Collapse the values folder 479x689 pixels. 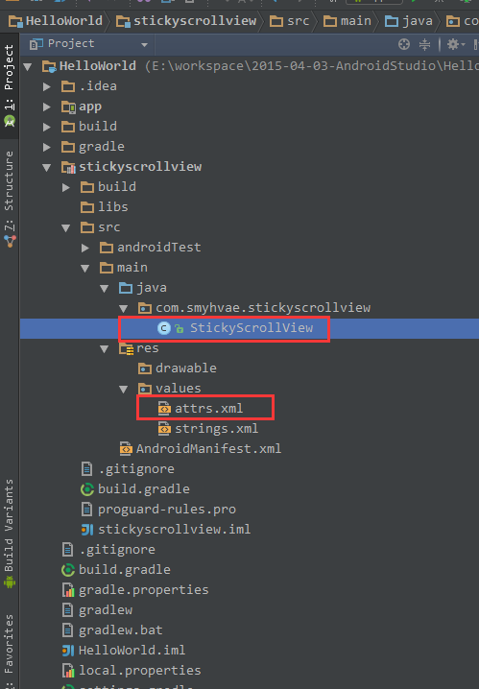click(x=124, y=389)
